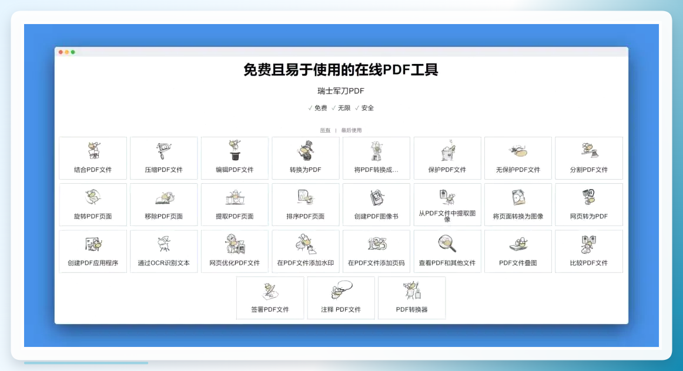Open the 网页转为PDF tool

589,204
